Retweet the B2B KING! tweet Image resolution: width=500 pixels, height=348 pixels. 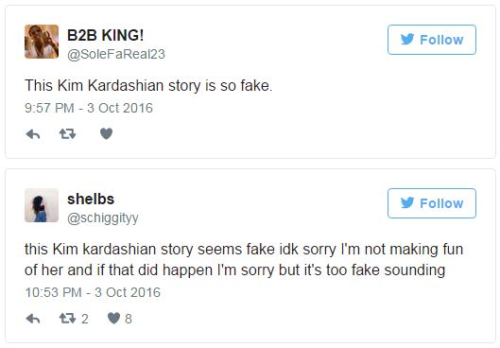68,134
